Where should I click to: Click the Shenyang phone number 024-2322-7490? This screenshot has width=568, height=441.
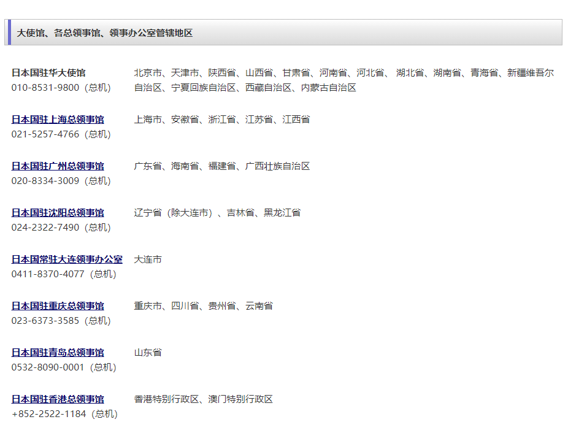45,228
